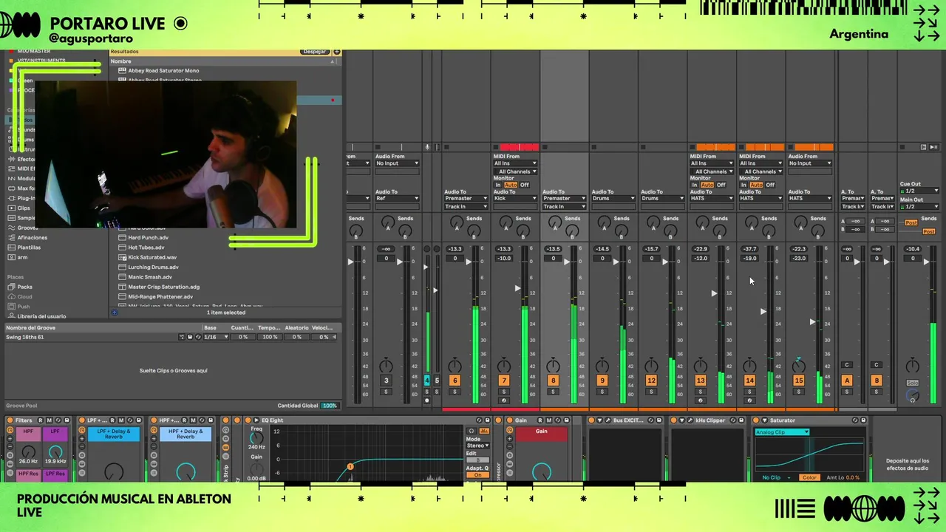
Task: Open track 15 Audio From No Input dropdown
Action: pyautogui.click(x=810, y=163)
